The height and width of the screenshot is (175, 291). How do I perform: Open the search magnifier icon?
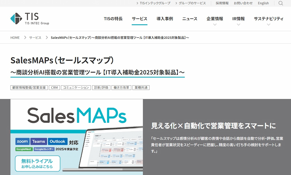click(280, 3)
